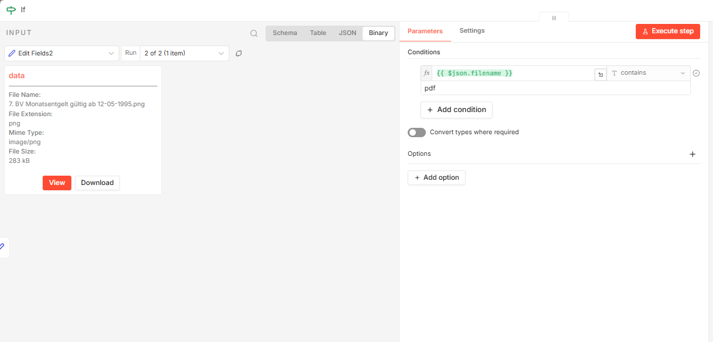Click the plus icon beside Options
Image resolution: width=713 pixels, height=342 pixels.
(693, 154)
